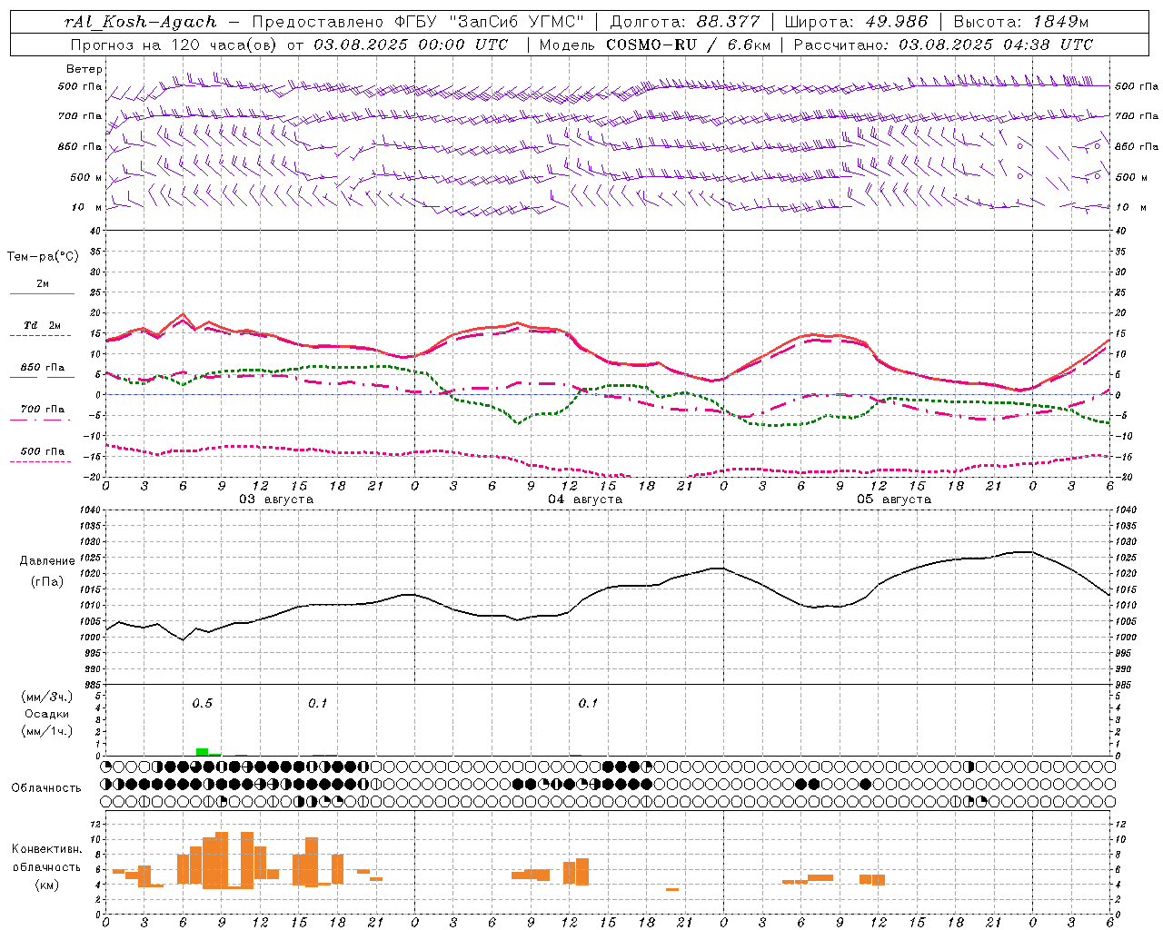The width and height of the screenshot is (1163, 930).
Task: Click the Ветер wind panel label
Action: 84,69
